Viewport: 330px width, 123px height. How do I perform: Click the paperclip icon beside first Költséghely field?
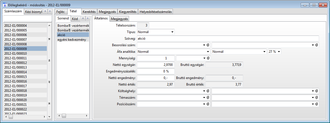(x=208, y=91)
